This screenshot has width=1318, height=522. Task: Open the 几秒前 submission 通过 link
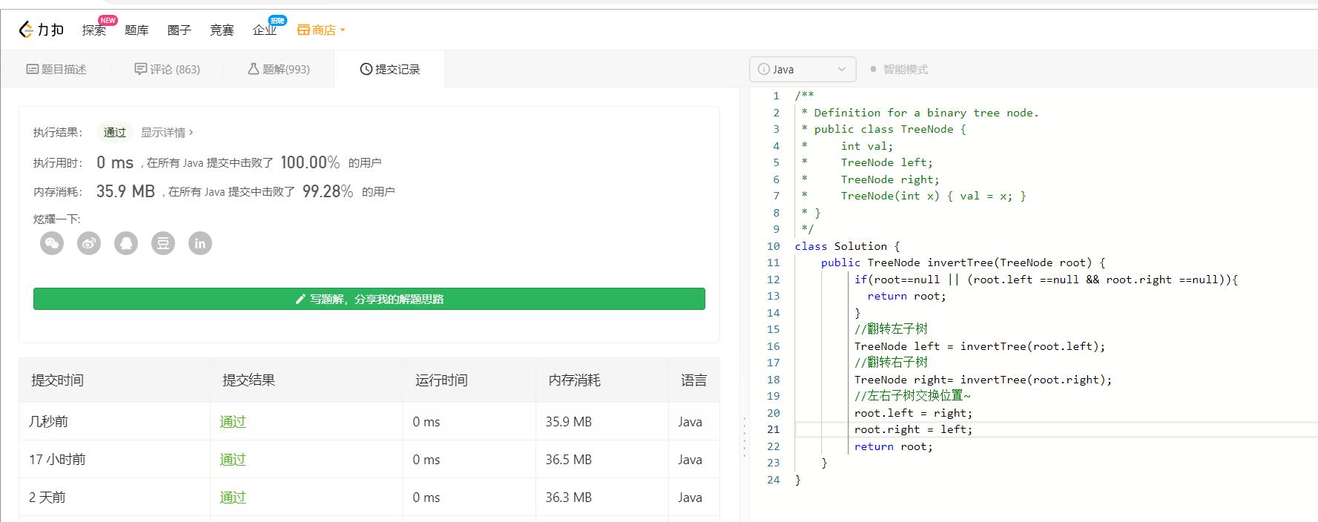coord(232,422)
